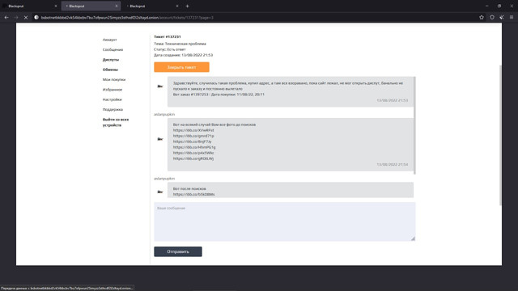The image size is (518, 291).
Task: Click the 'Тема: Техническая проблема' line
Action: 180,44
